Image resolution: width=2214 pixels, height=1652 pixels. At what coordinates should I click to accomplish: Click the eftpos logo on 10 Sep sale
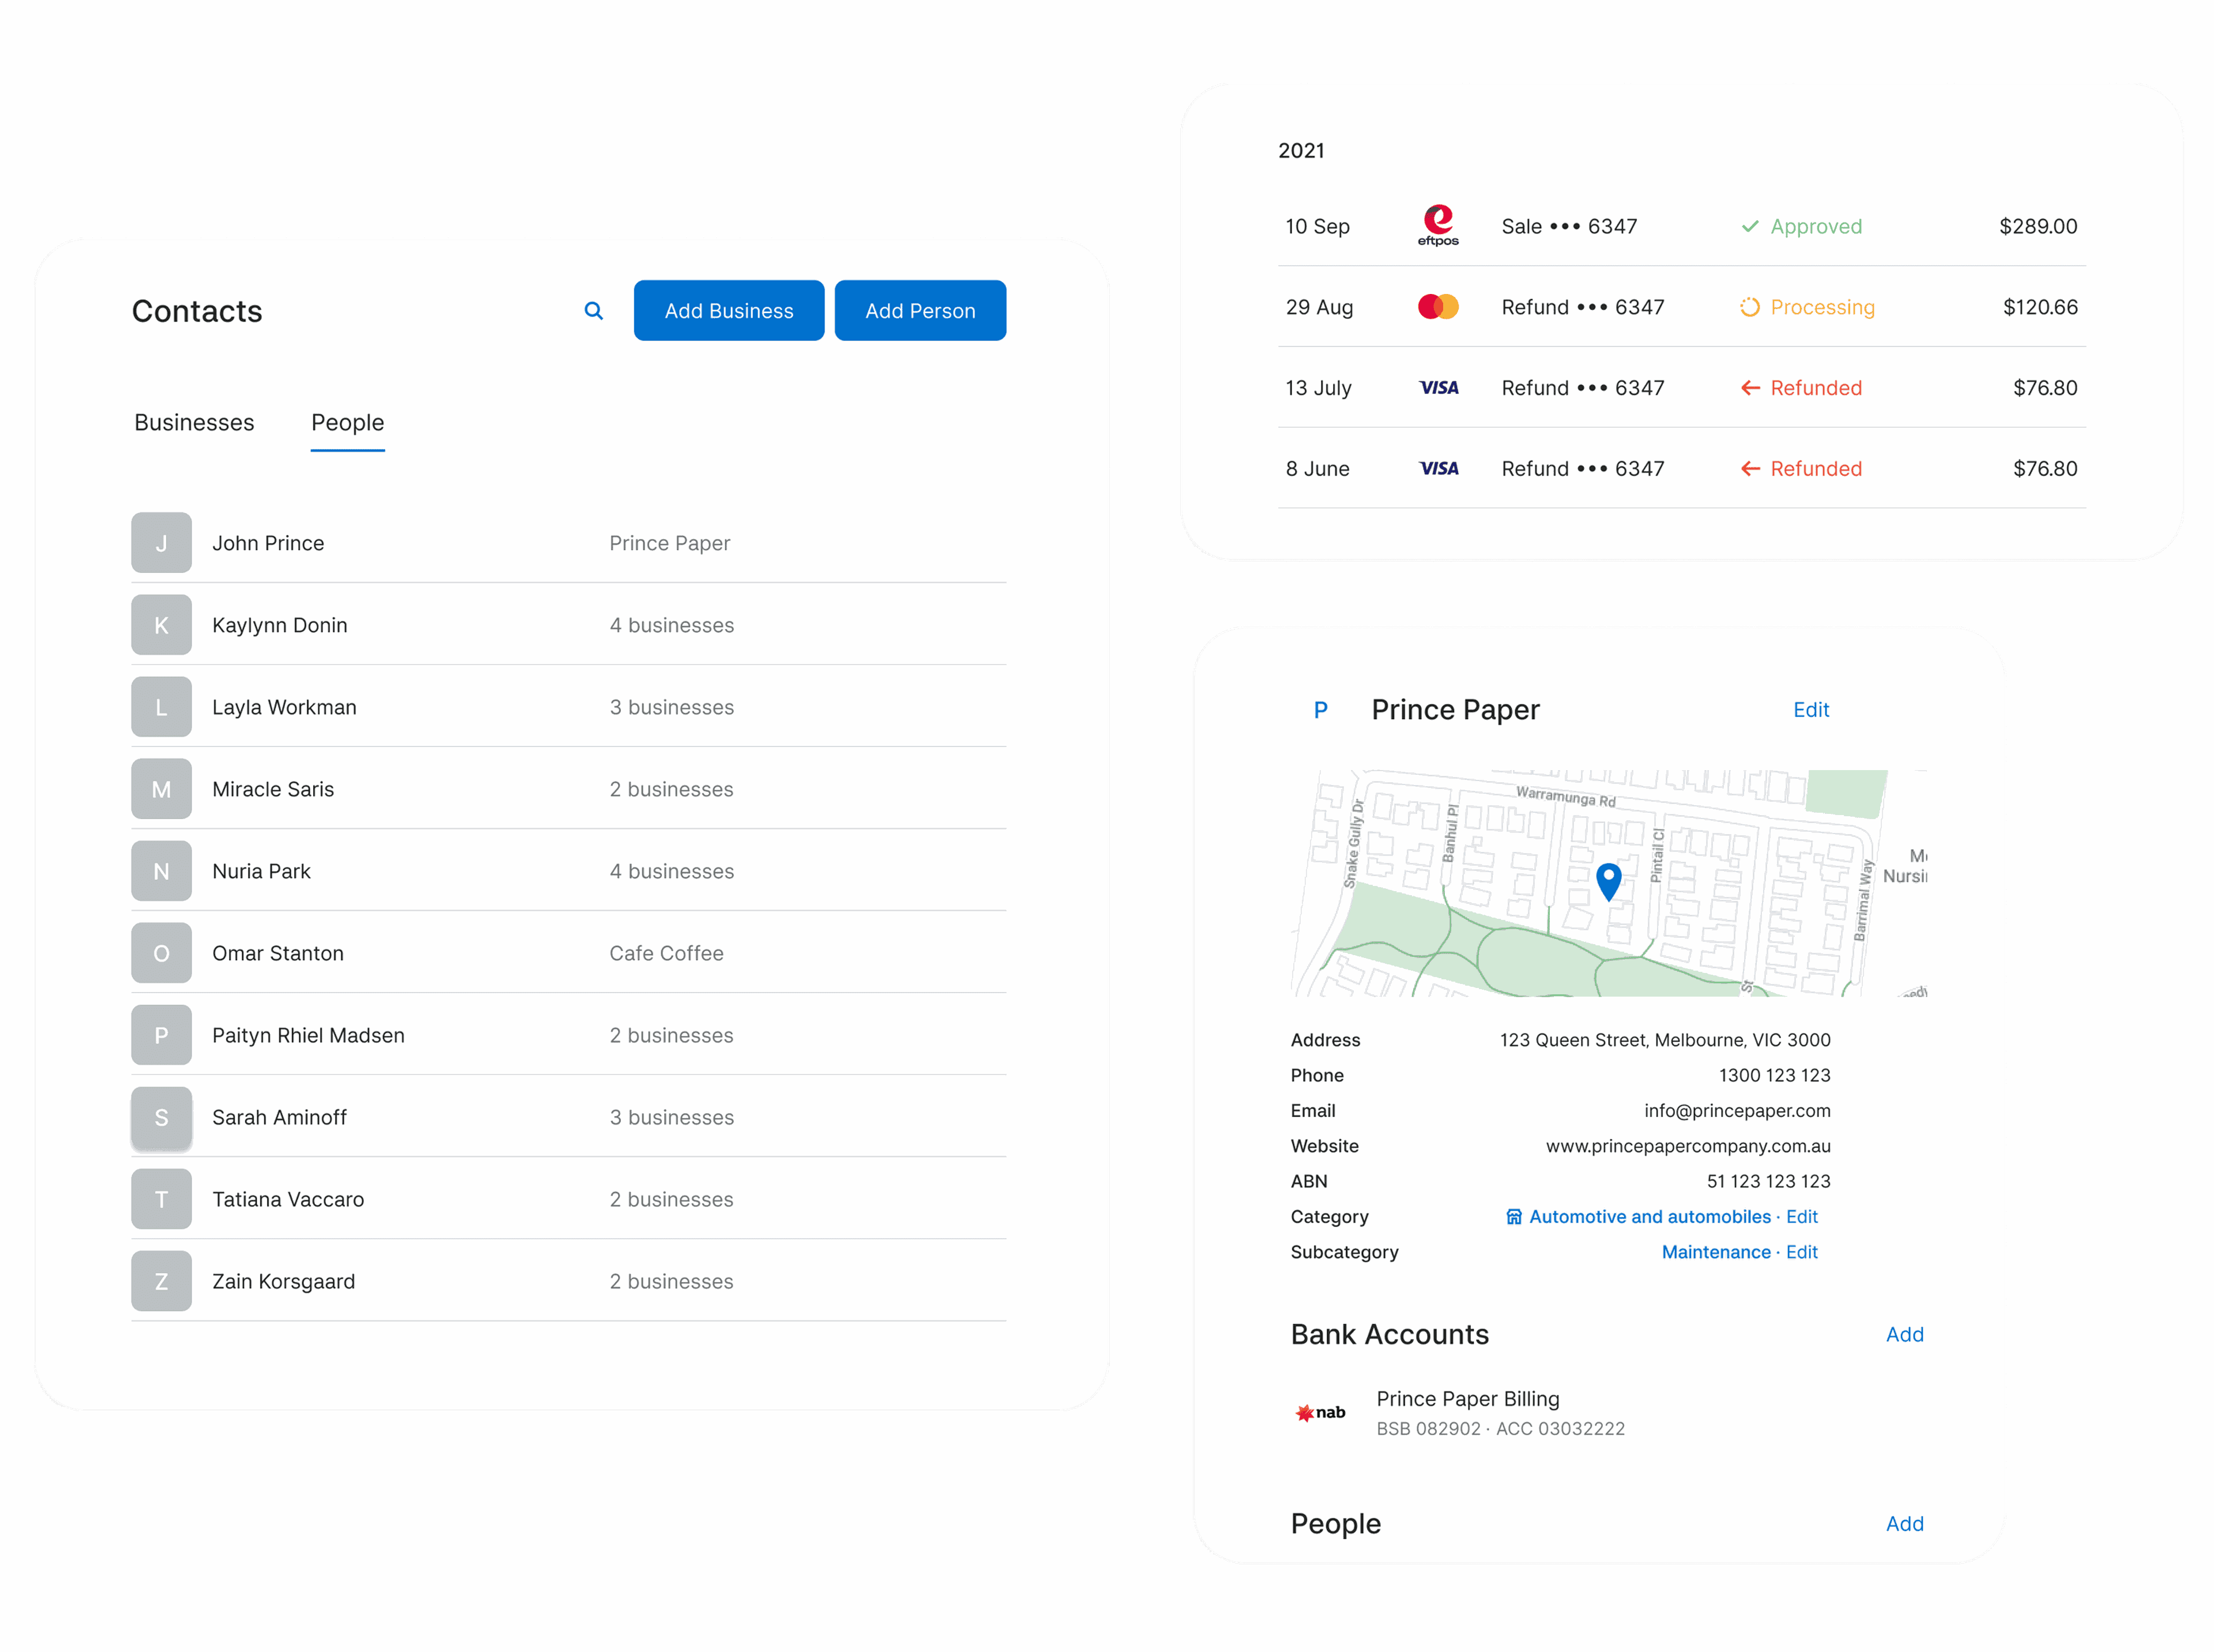pos(1438,225)
